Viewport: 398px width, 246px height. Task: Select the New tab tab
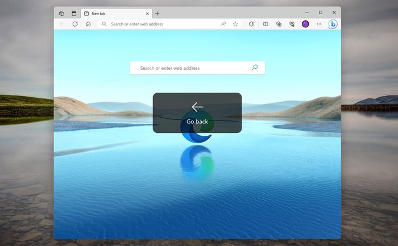[117, 14]
